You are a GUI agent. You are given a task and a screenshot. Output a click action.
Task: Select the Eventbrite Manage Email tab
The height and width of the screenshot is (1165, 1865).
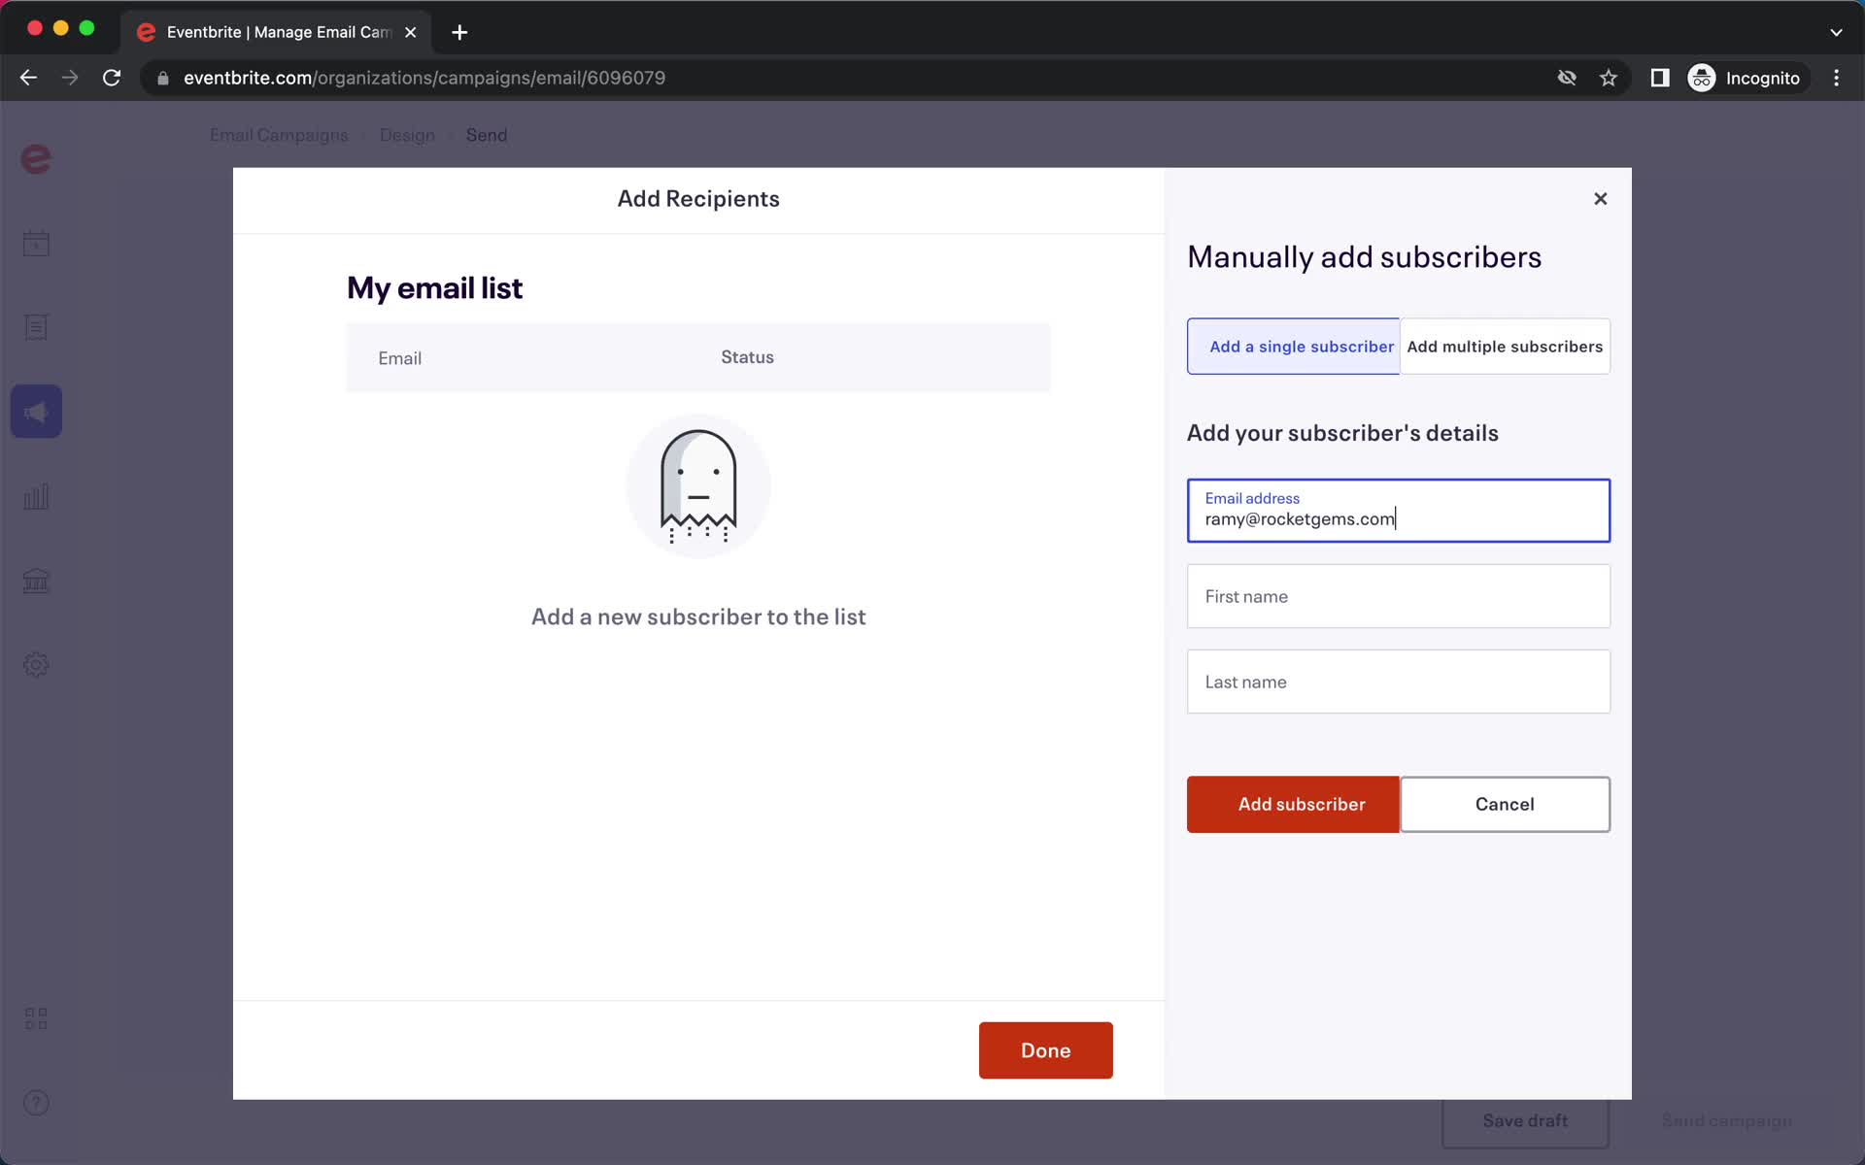(277, 32)
